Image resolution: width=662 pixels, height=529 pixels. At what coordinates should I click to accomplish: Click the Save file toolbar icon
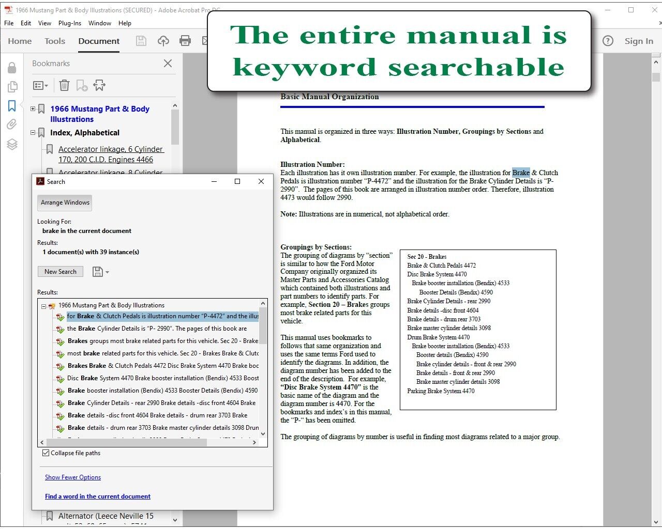(141, 41)
